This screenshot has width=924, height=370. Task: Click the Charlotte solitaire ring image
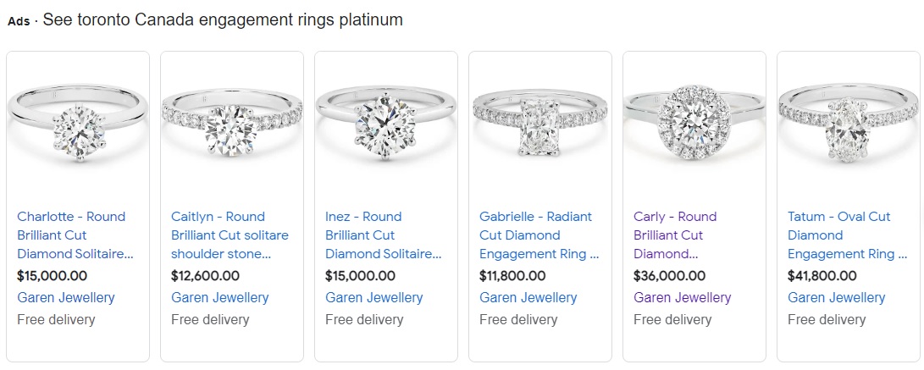[x=78, y=124]
